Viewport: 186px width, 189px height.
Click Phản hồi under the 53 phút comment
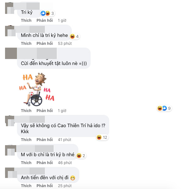45,44
